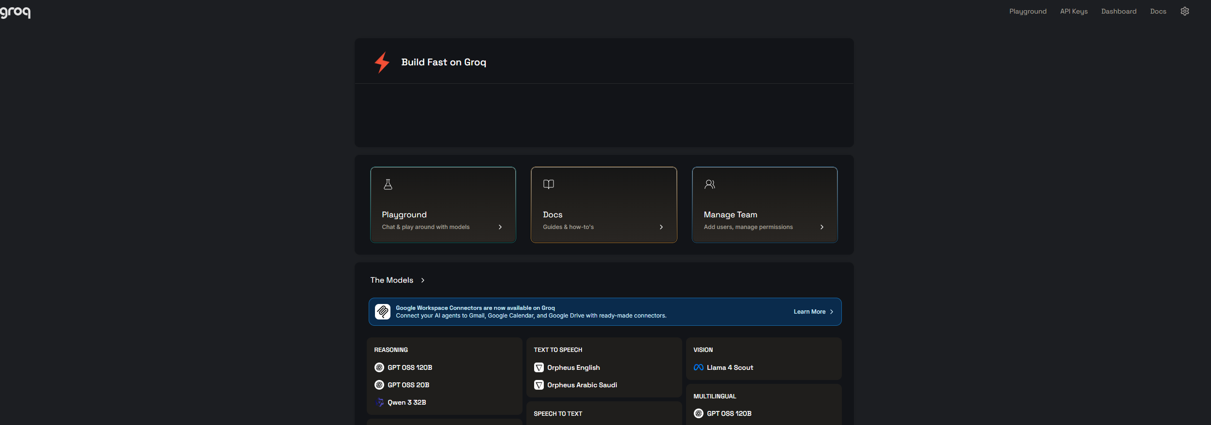Click the Google Workspace Connectors banner icon
The image size is (1211, 425).
[x=383, y=312]
